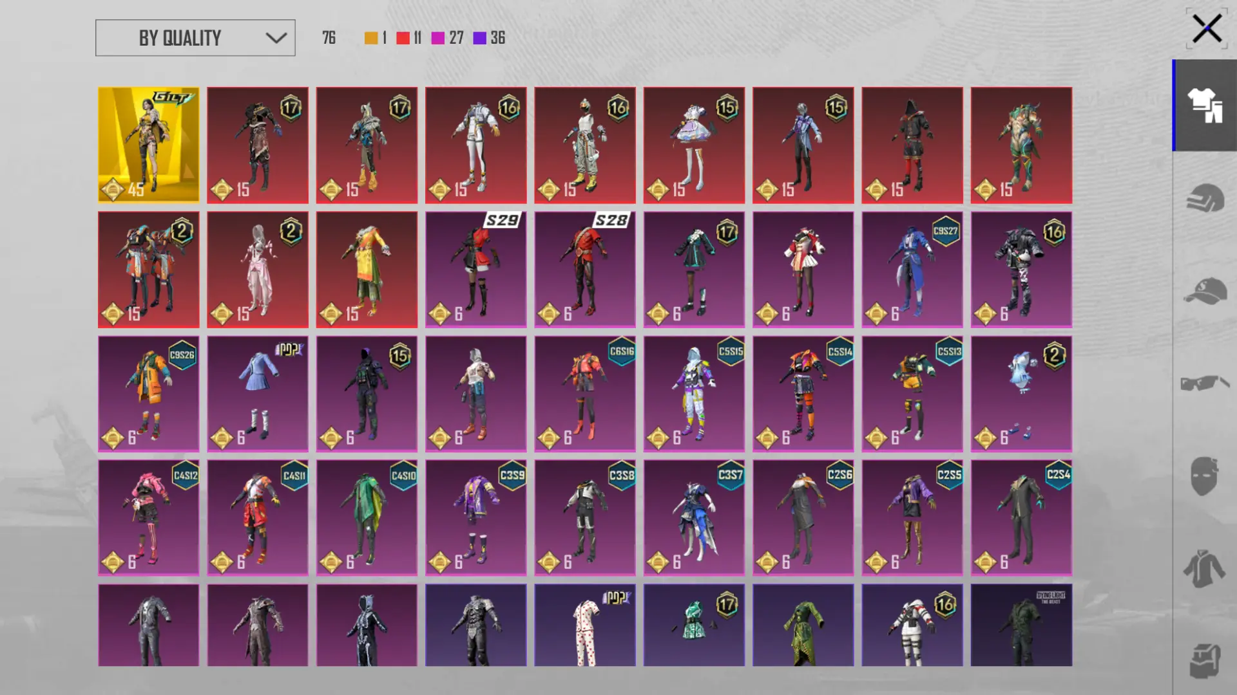Open the glasses category icon
The image size is (1237, 695).
pos(1204,384)
